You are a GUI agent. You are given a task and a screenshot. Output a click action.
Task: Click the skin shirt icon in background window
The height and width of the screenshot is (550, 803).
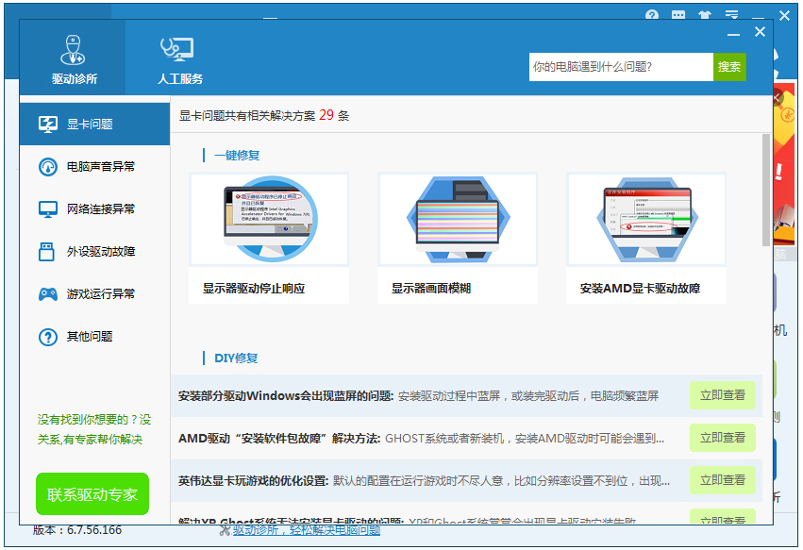point(705,14)
